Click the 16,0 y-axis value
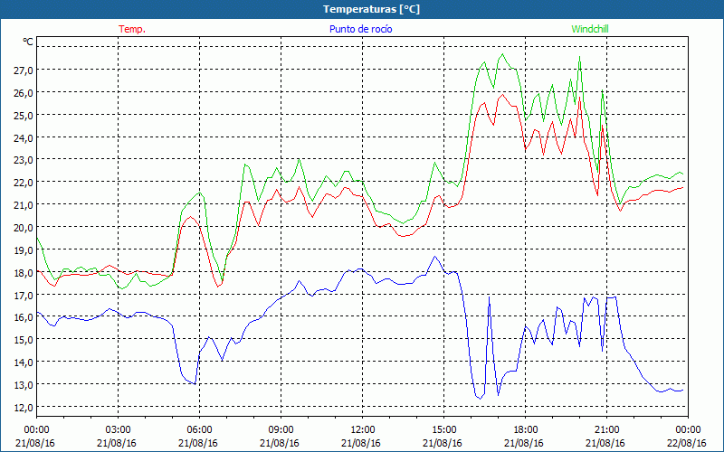This screenshot has width=724, height=452. click(23, 317)
